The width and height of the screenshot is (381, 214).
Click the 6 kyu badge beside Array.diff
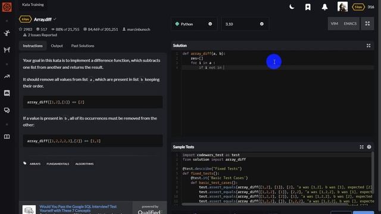(25, 19)
